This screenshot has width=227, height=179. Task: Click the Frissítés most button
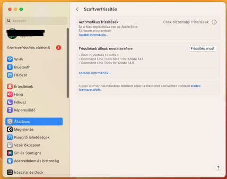click(202, 49)
